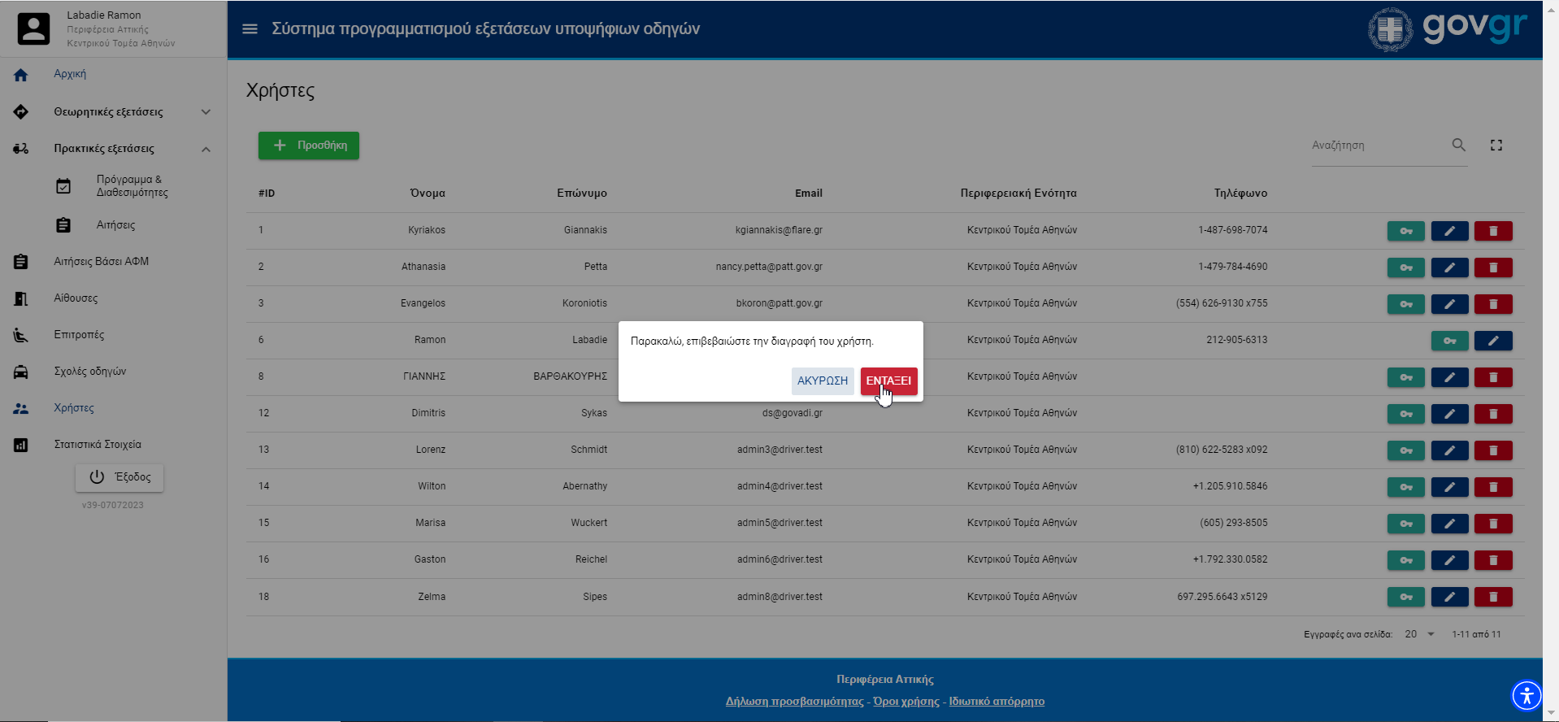Screen dimensions: 1559x722
Task: Edit user Athanasia Petta with pencil icon
Action: [x=1449, y=267]
